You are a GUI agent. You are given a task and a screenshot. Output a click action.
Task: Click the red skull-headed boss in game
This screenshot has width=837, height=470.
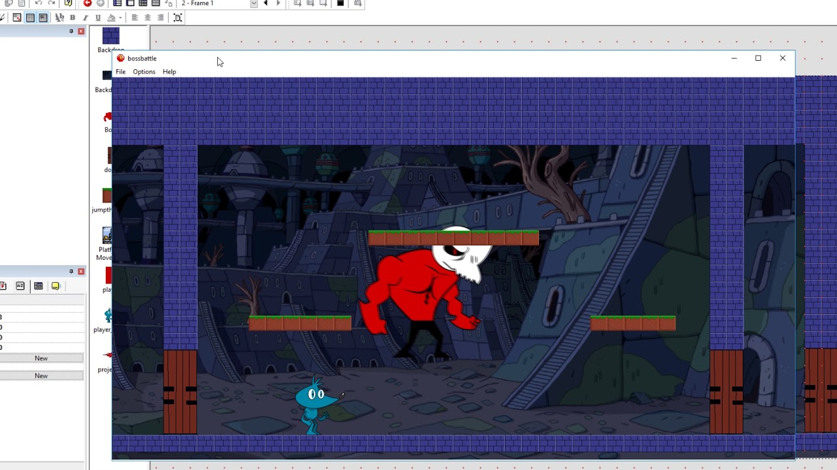(425, 294)
